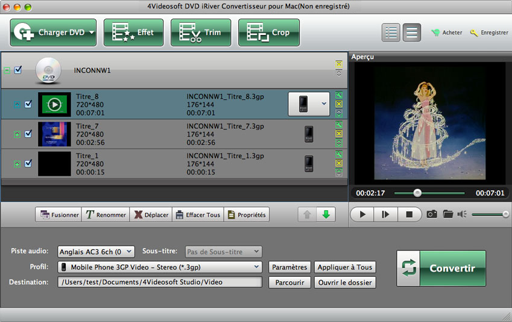
Task: Delete Titre_8 with its yellow X
Action: click(339, 104)
